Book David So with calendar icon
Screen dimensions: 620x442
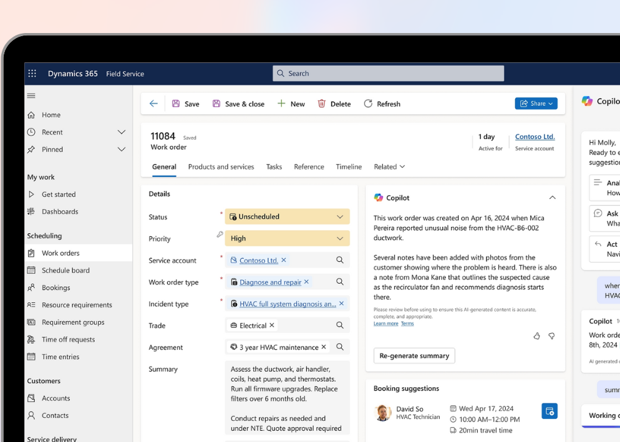pos(550,411)
